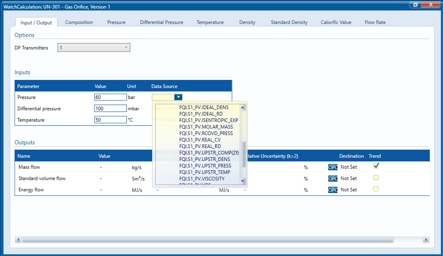Select FQI.S1_PV.RCOVD_PRESS from the list
Screen dimensions: 443x256
(206, 133)
